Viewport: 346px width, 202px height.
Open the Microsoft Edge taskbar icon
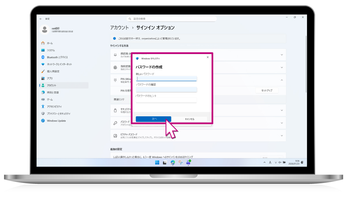173,162
